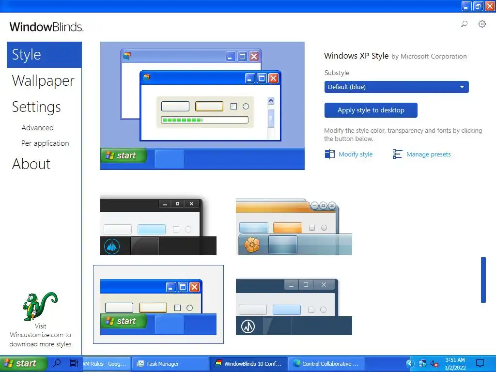This screenshot has height=372, width=496.
Task: Open the notification center icon
Action: [480, 363]
